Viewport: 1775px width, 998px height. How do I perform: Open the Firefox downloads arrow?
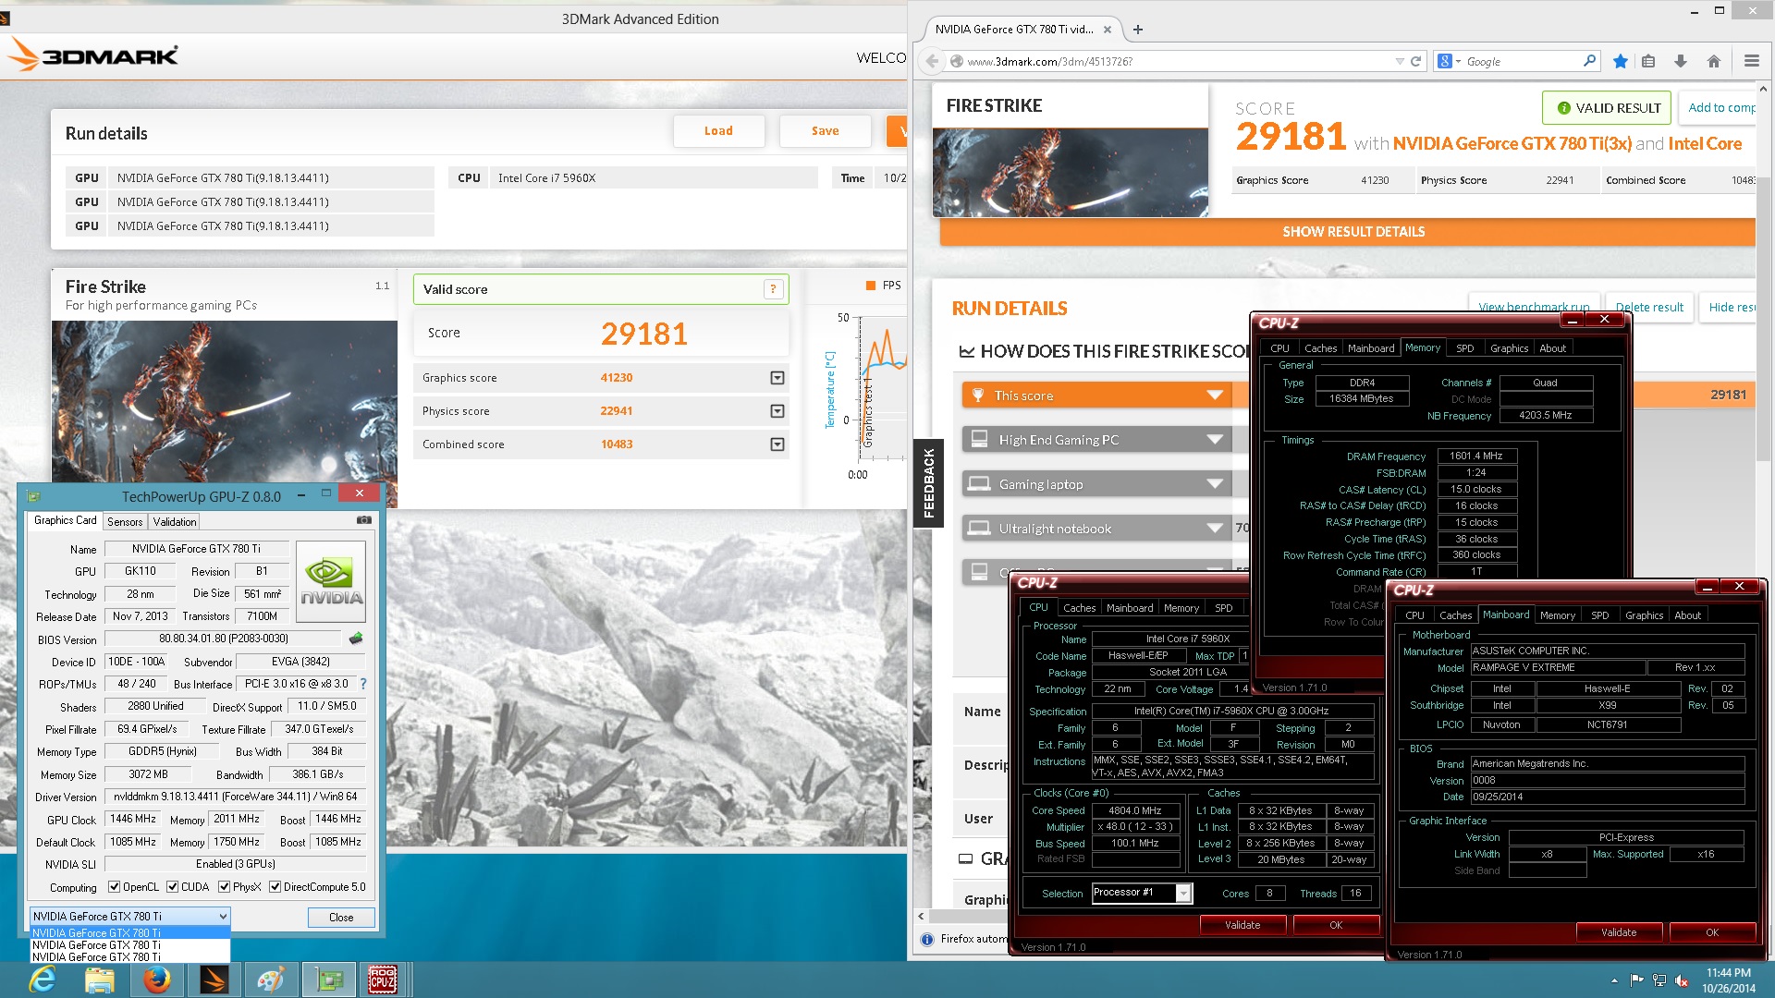tap(1681, 61)
